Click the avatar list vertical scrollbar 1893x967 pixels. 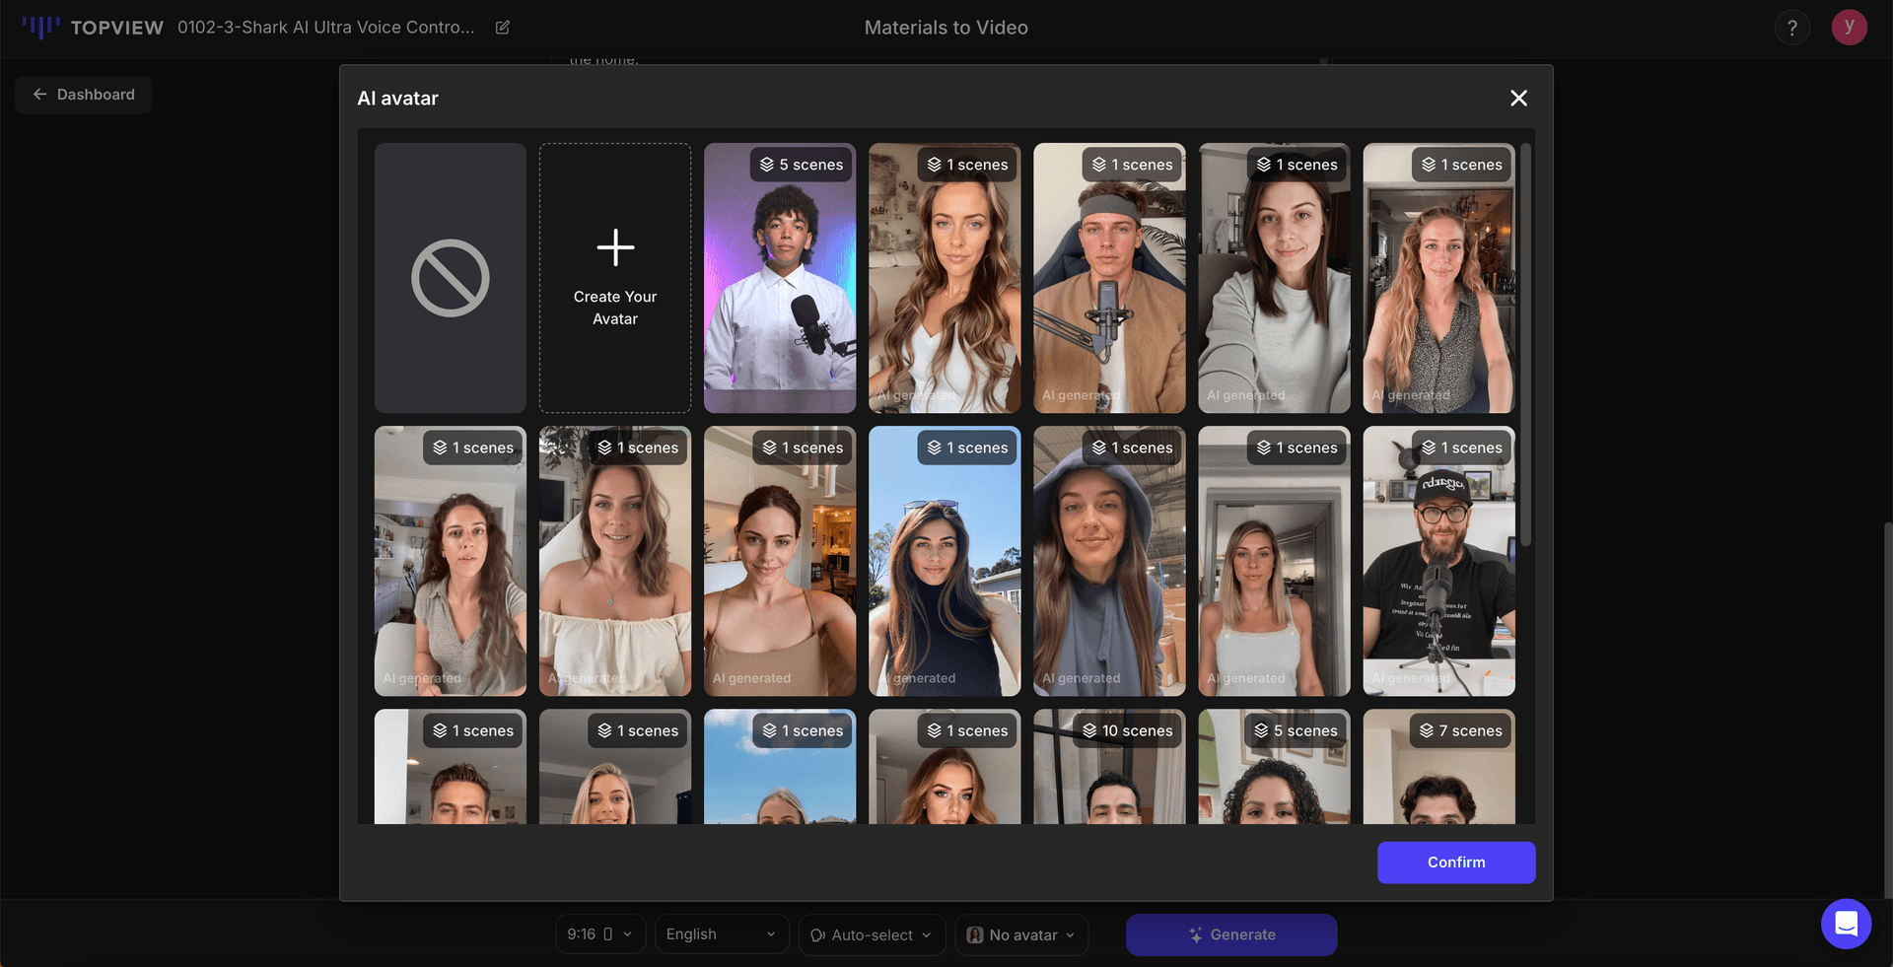coord(1525,345)
